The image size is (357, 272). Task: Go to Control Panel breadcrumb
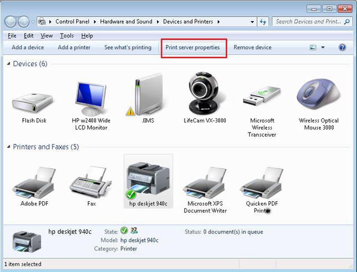tap(72, 22)
